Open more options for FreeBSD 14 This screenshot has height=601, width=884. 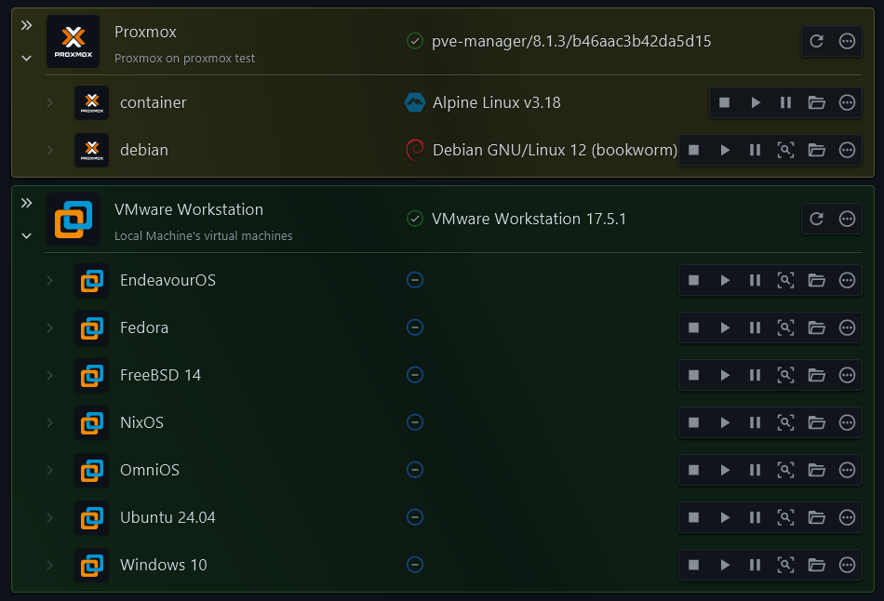[x=847, y=375]
